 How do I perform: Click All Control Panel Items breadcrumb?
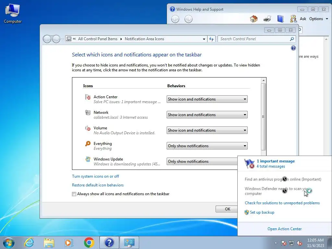pos(98,39)
